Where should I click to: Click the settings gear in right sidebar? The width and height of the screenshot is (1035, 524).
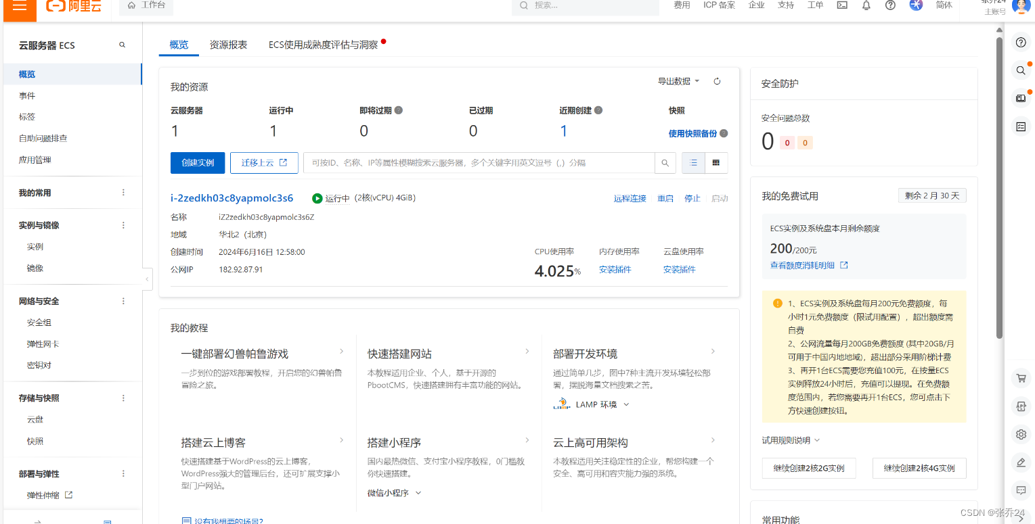pos(1021,434)
